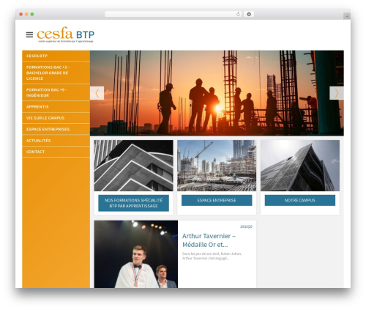
Task: Advance slider with right arrow
Action: 337,93
